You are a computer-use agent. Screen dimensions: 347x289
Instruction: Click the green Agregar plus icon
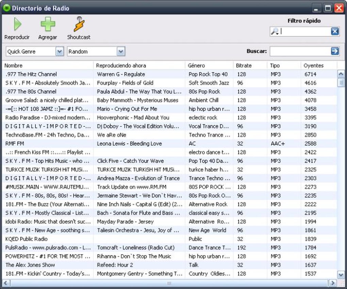click(x=48, y=24)
